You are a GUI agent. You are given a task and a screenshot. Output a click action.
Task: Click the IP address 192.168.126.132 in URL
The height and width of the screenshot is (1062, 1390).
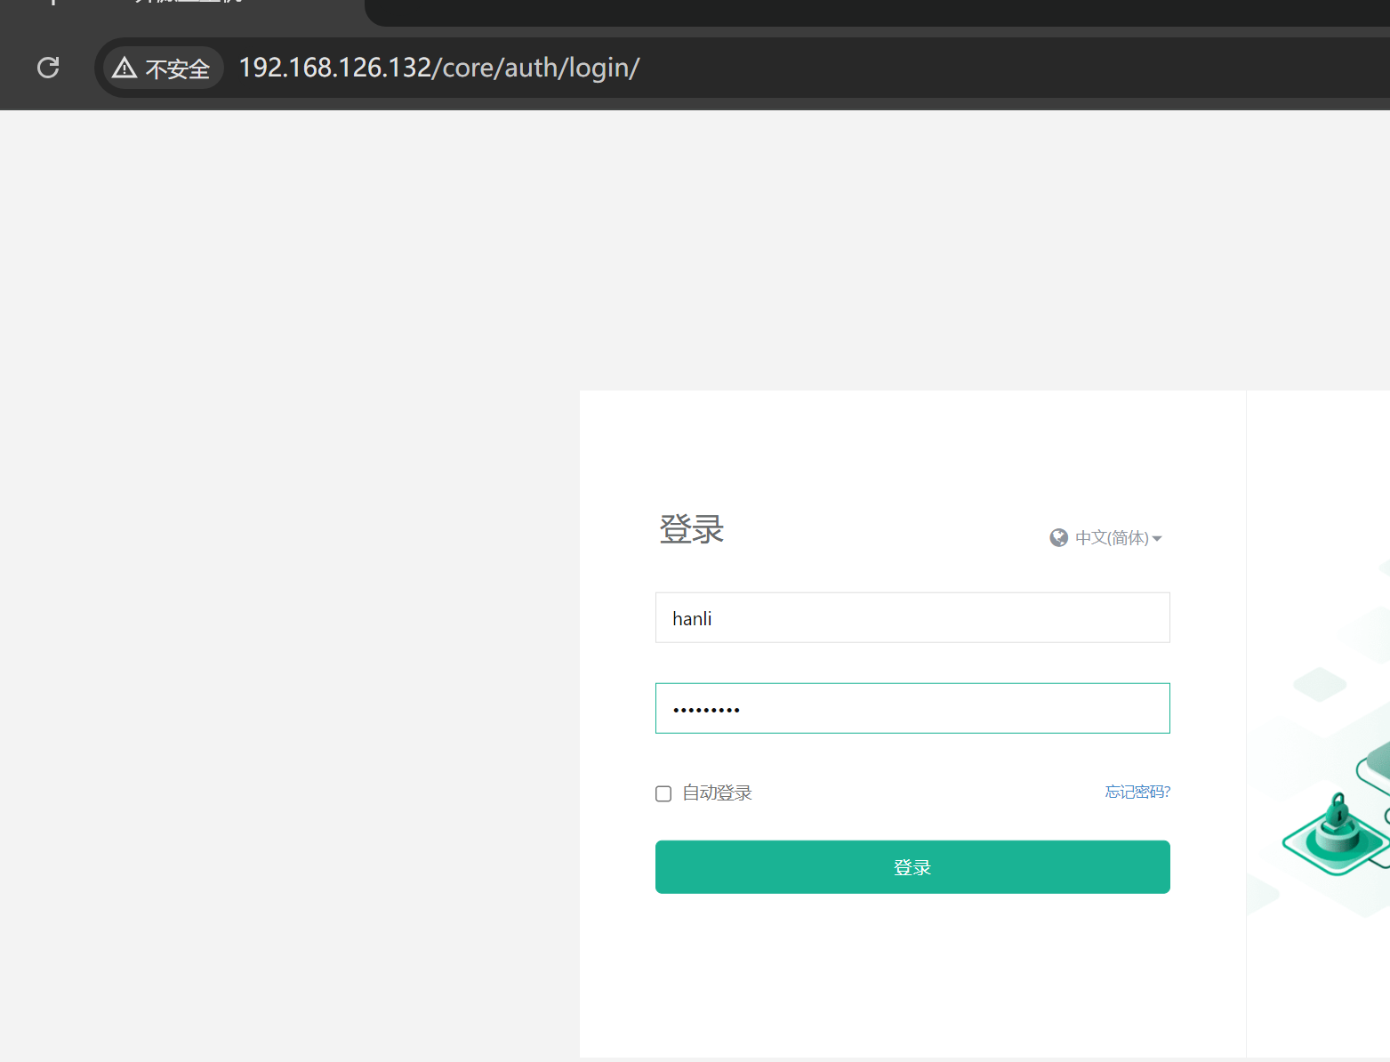334,68
